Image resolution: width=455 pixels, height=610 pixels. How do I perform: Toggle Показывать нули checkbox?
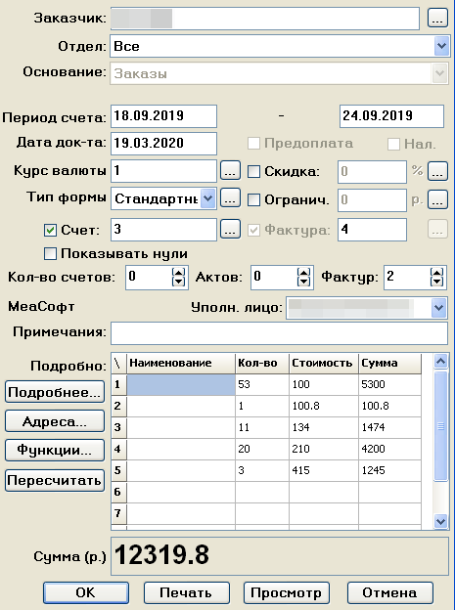click(50, 253)
